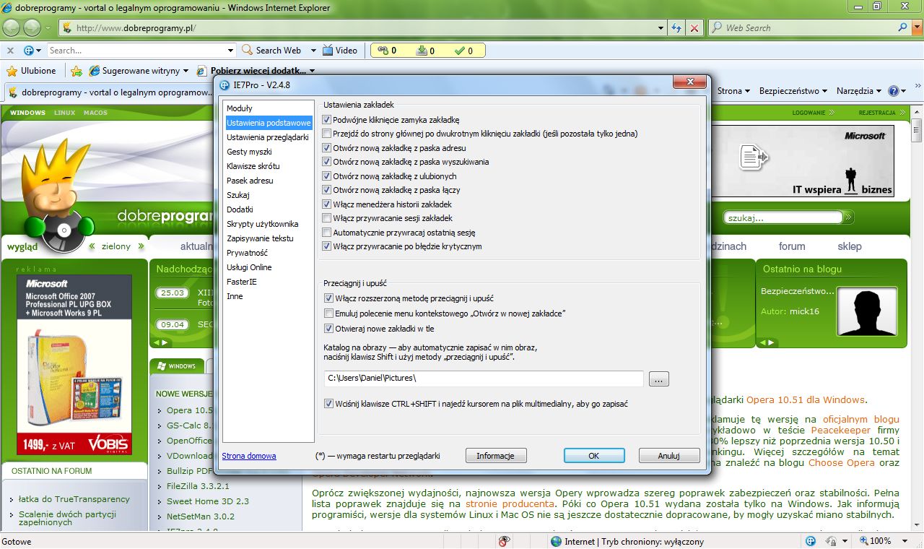
Task: Click the IE7Pro icon in the status bar
Action: (811, 541)
